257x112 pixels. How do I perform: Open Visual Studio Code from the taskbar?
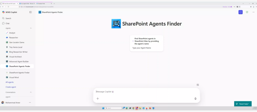click(143, 108)
